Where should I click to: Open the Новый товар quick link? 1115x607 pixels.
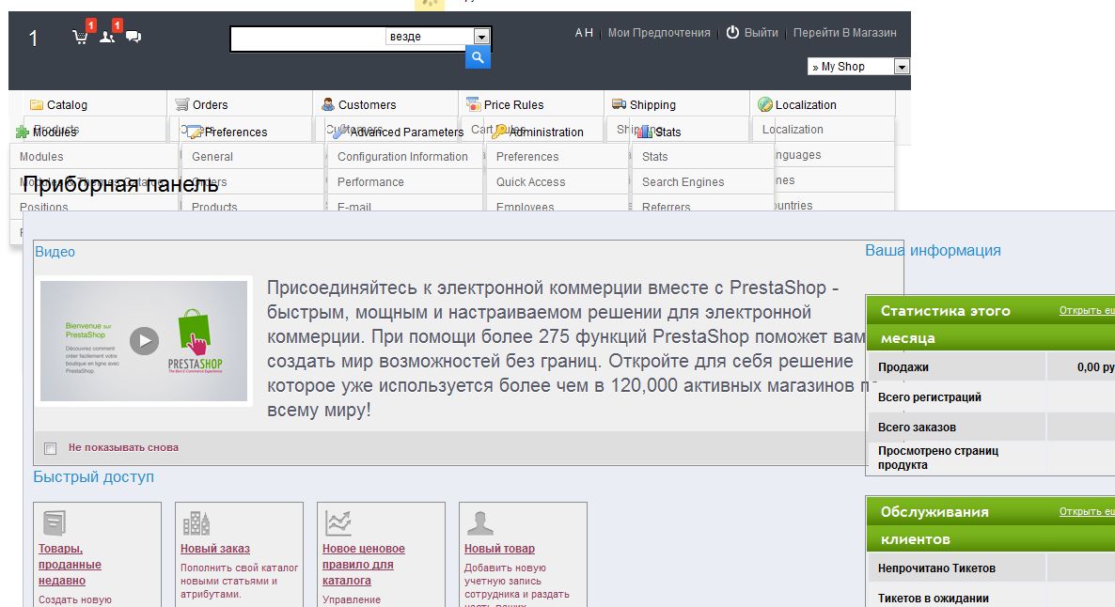(499, 549)
